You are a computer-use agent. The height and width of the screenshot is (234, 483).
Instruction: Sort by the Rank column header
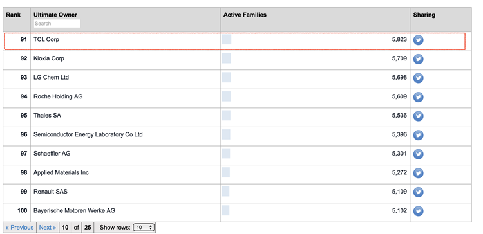coord(14,15)
